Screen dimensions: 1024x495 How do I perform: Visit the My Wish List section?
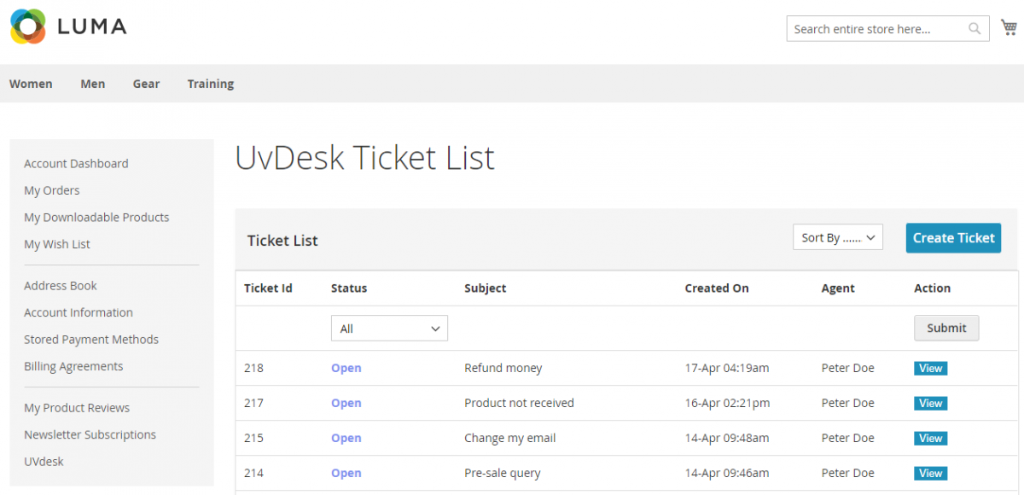click(x=56, y=244)
